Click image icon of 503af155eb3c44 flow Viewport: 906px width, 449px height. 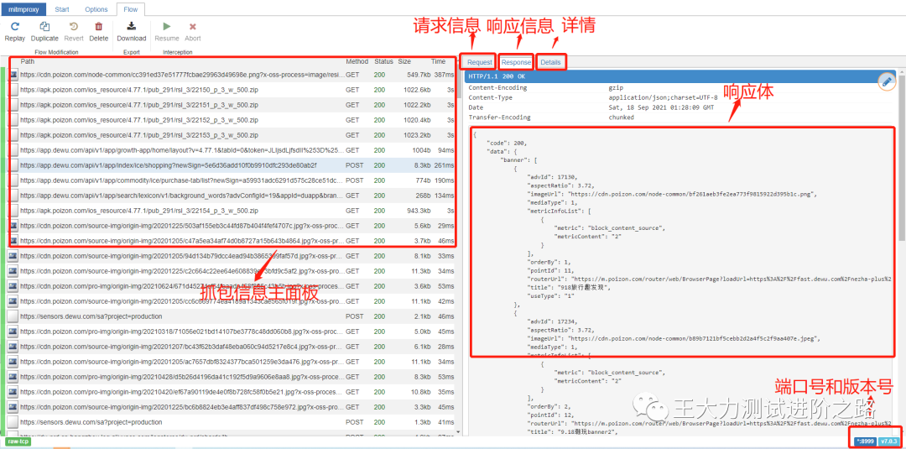[x=13, y=226]
